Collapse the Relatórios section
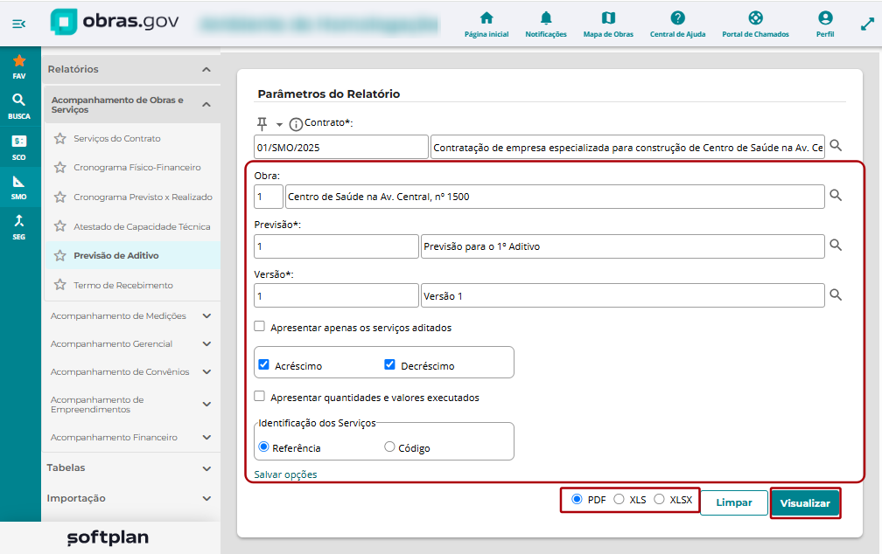The image size is (882, 554). tap(206, 70)
